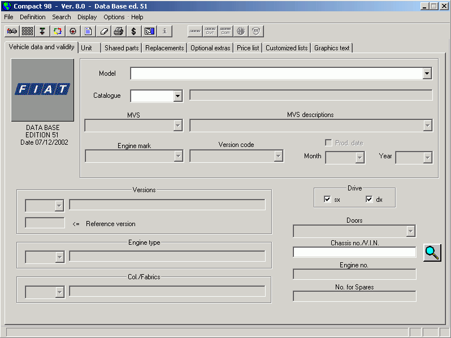The width and height of the screenshot is (451, 338).
Task: Click the Engine no. field
Action: click(x=354, y=274)
